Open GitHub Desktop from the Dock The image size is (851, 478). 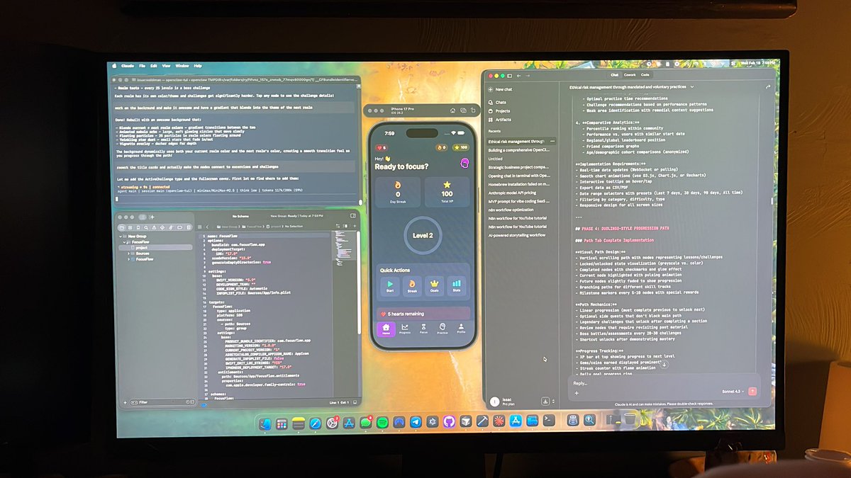click(448, 423)
